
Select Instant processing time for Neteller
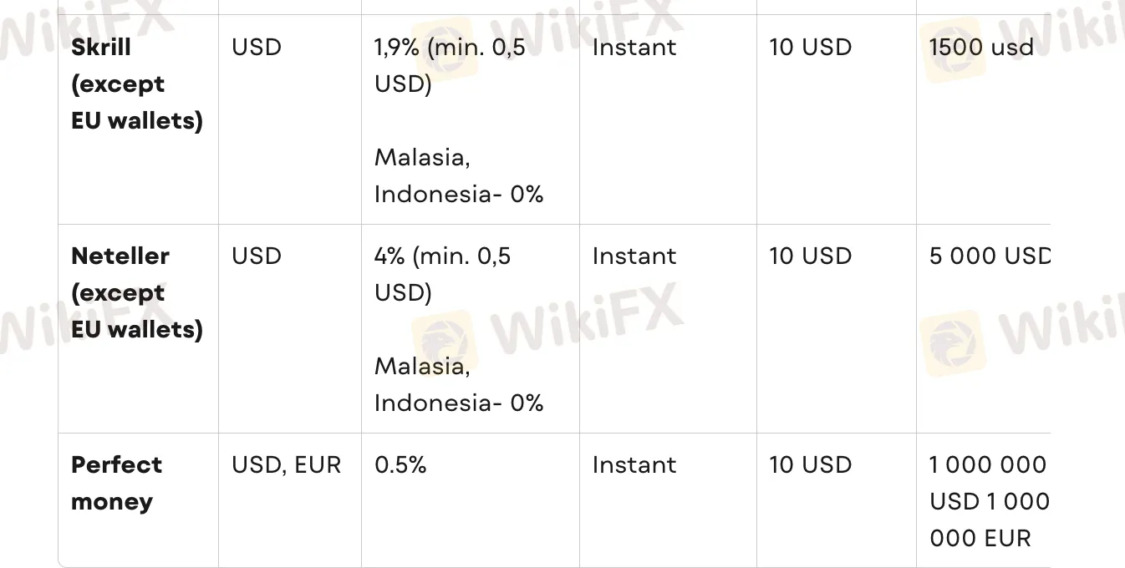click(634, 256)
